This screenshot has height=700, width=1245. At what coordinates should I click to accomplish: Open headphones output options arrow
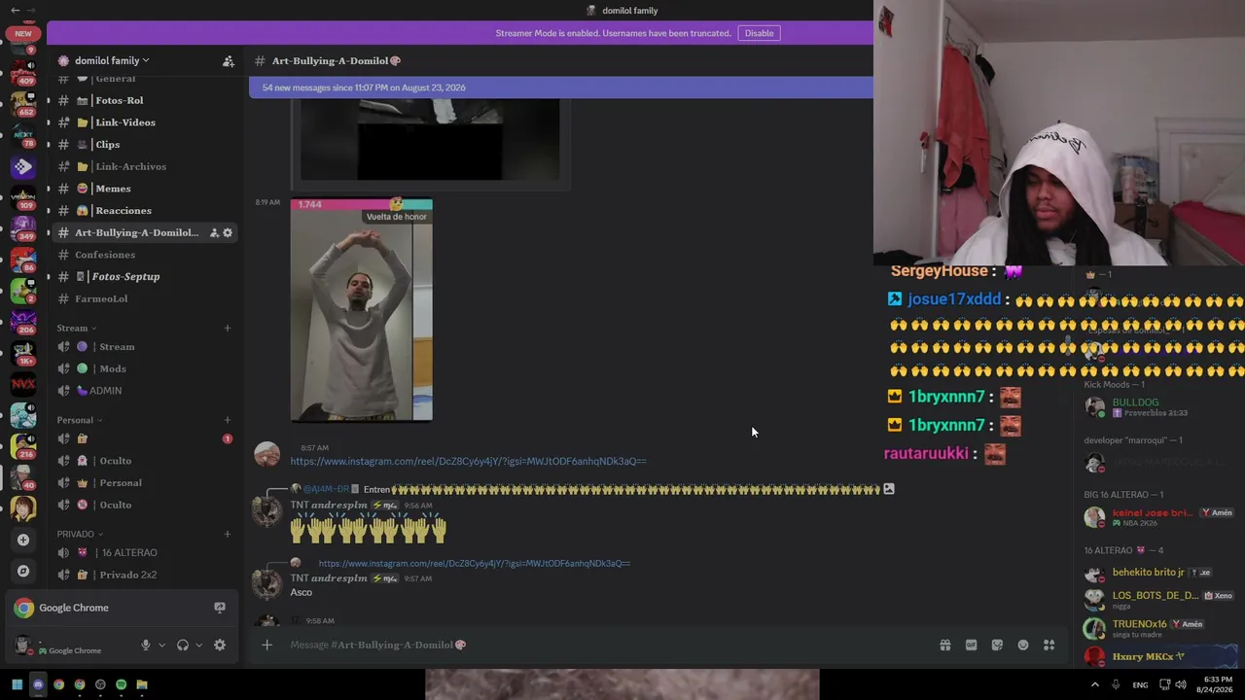[198, 645]
